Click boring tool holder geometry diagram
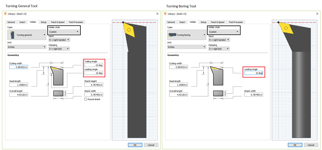Viewport: 322px width, 150px height. point(217,76)
